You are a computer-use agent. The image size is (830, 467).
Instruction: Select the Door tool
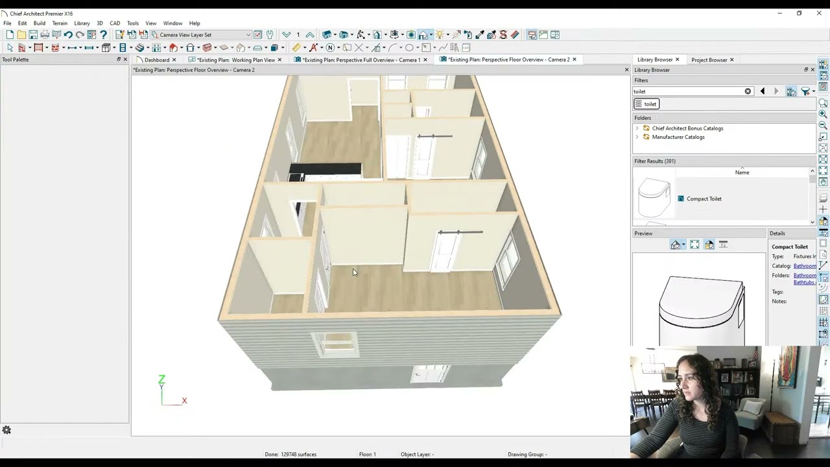72,47
